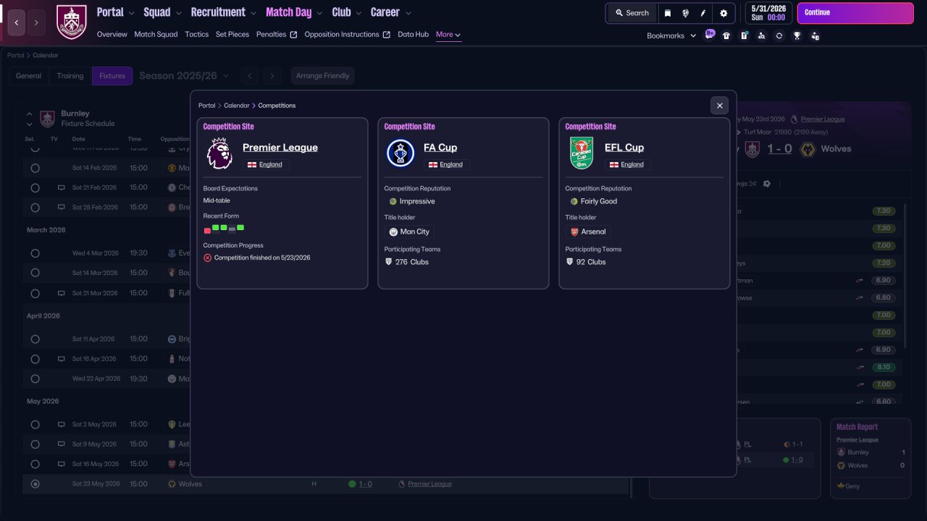Viewport: 927px width, 521px height.
Task: Click the Man City title holder chip
Action: pyautogui.click(x=410, y=232)
